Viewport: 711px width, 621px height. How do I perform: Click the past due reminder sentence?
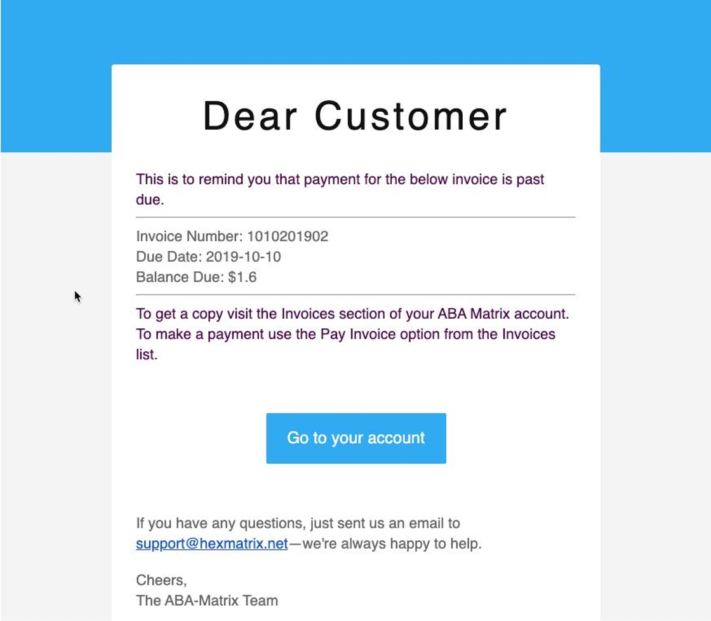[x=340, y=180]
